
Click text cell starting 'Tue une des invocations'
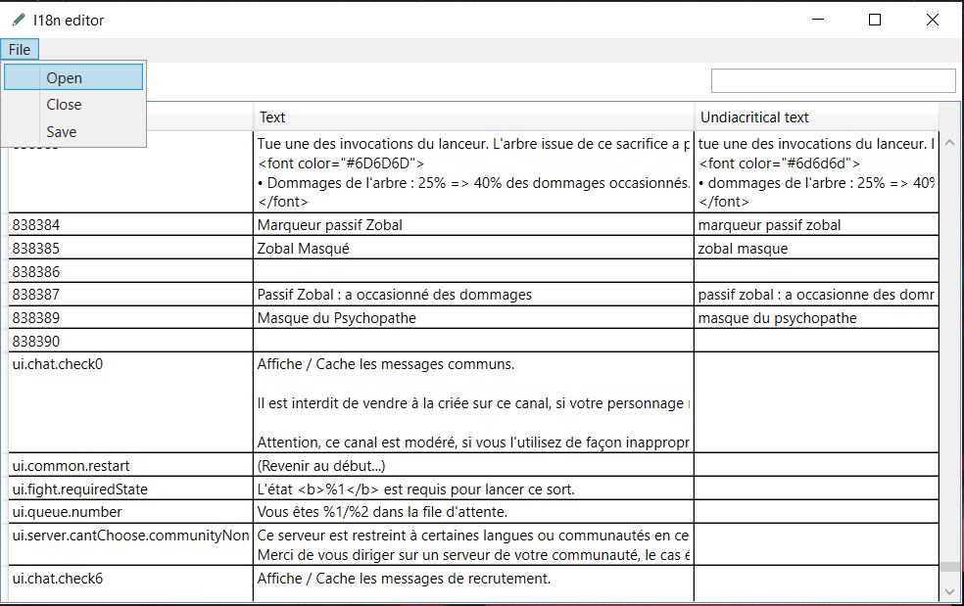tap(473, 172)
